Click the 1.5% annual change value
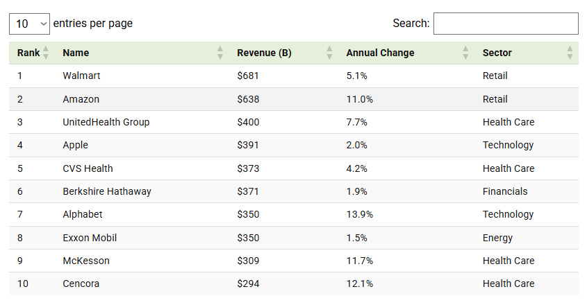The width and height of the screenshot is (587, 305). pyautogui.click(x=356, y=238)
